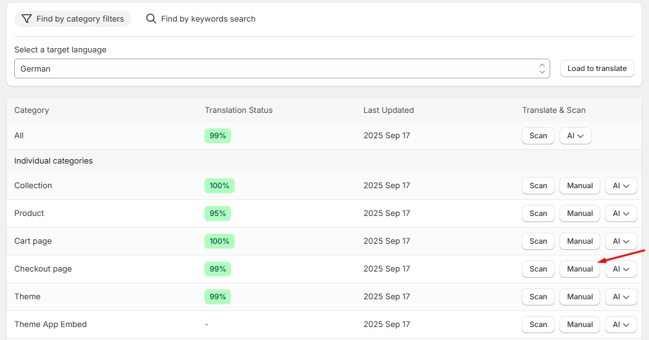
Task: Open AI dropdown for Collection row
Action: (x=621, y=186)
